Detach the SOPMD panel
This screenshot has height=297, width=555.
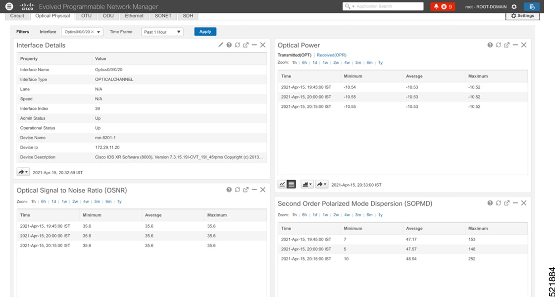tap(507, 203)
